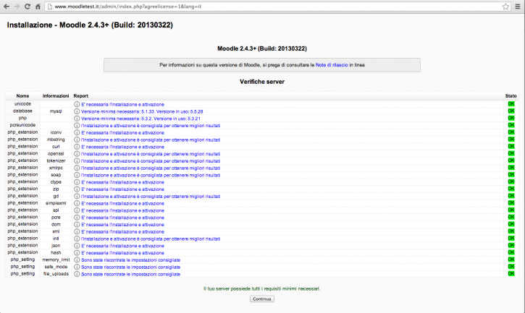The image size is (525, 313).
Task: Click the Informazioni column header
Action: pyautogui.click(x=56, y=96)
